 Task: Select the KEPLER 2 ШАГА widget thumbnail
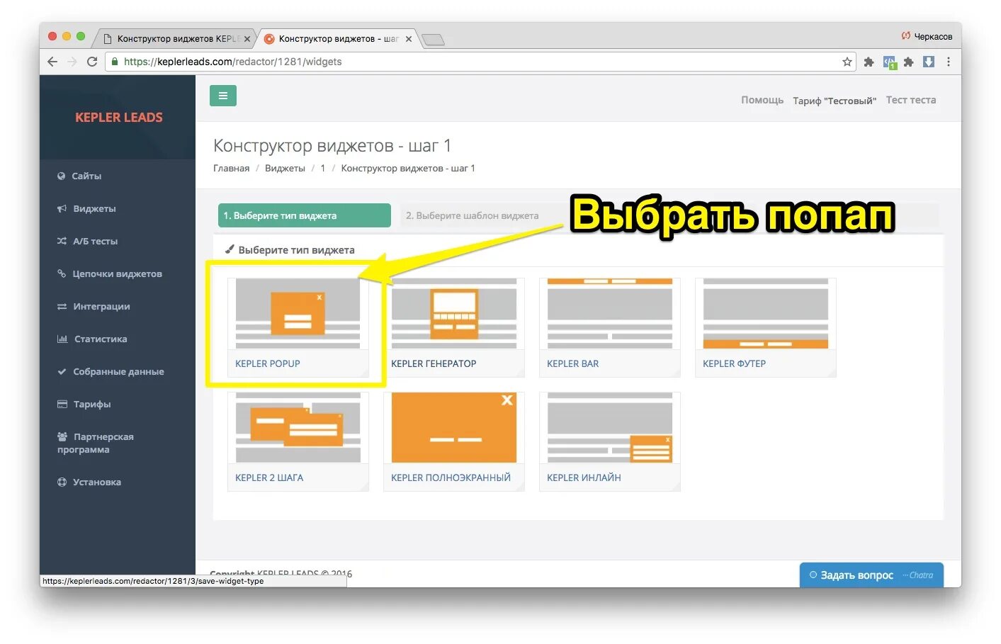tap(298, 427)
